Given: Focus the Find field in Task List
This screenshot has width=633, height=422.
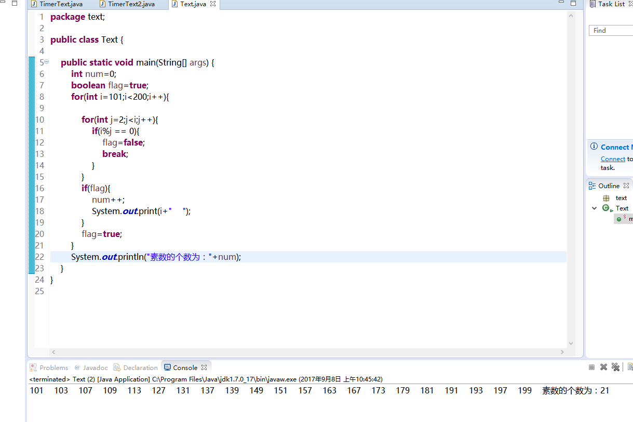Looking at the screenshot, I should [611, 30].
